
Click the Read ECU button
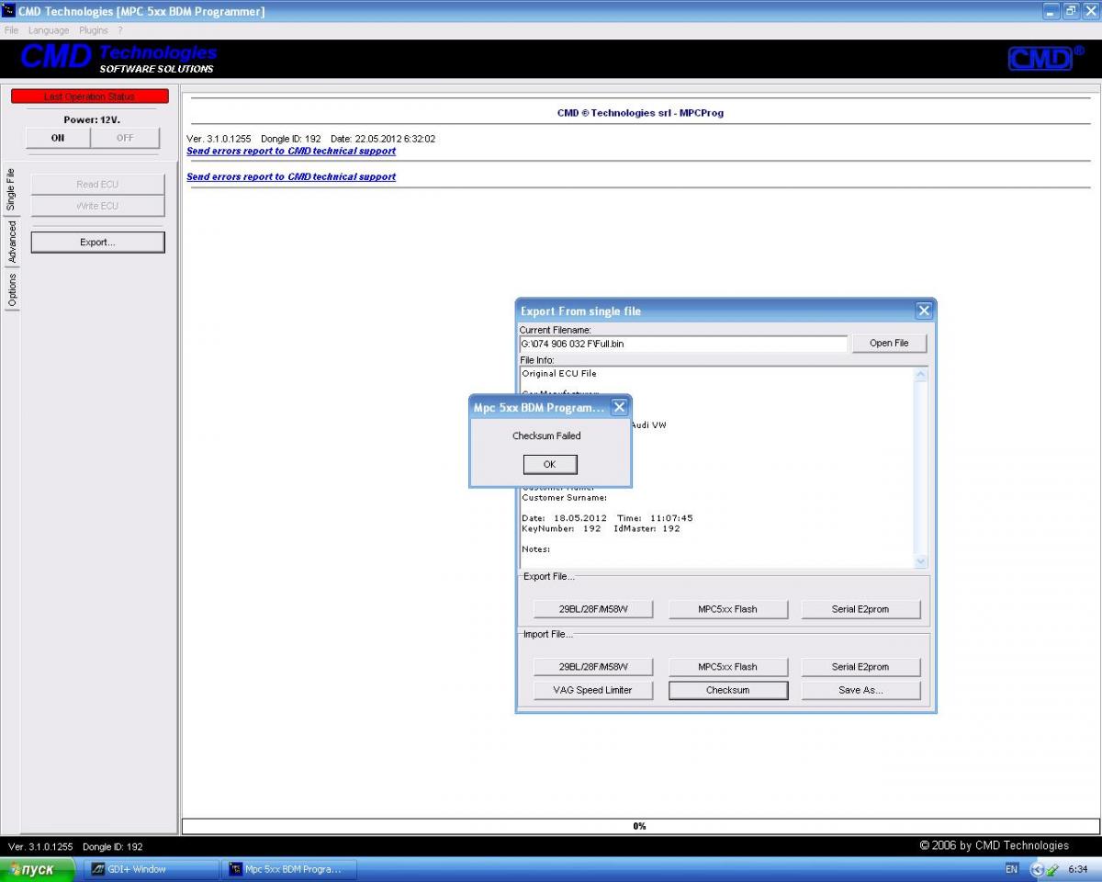[97, 185]
